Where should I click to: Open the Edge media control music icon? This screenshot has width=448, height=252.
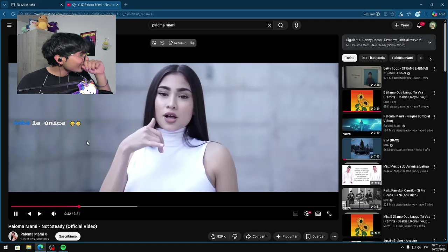pyautogui.click(x=401, y=14)
